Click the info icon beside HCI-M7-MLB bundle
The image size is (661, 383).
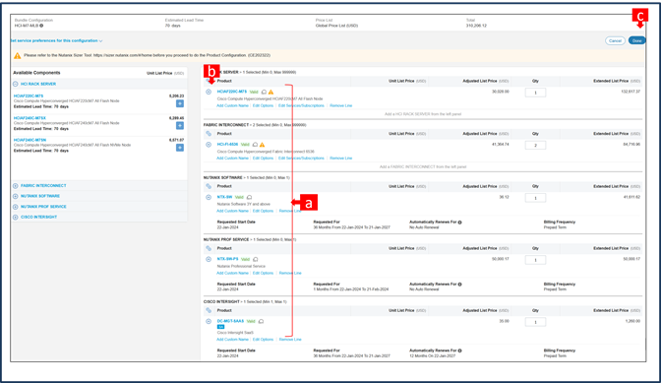[x=41, y=26]
